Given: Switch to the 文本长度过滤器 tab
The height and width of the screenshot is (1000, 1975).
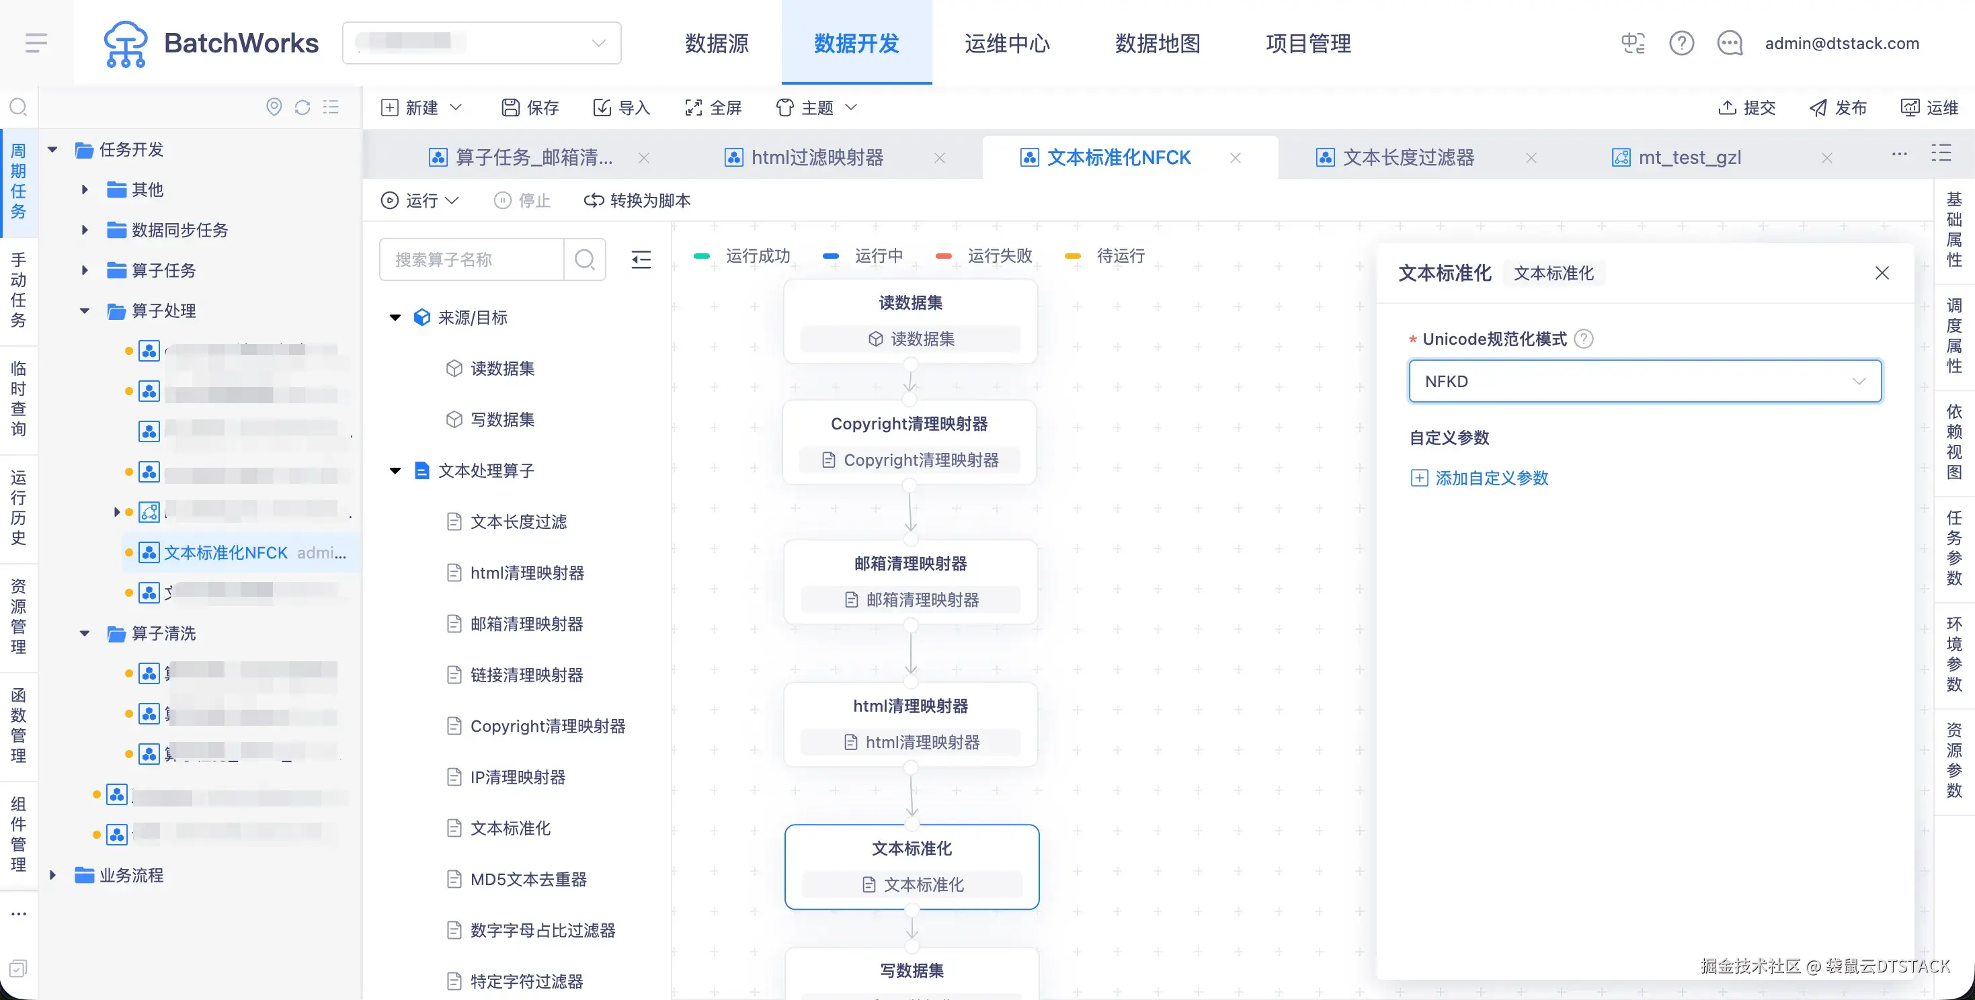Looking at the screenshot, I should tap(1408, 158).
